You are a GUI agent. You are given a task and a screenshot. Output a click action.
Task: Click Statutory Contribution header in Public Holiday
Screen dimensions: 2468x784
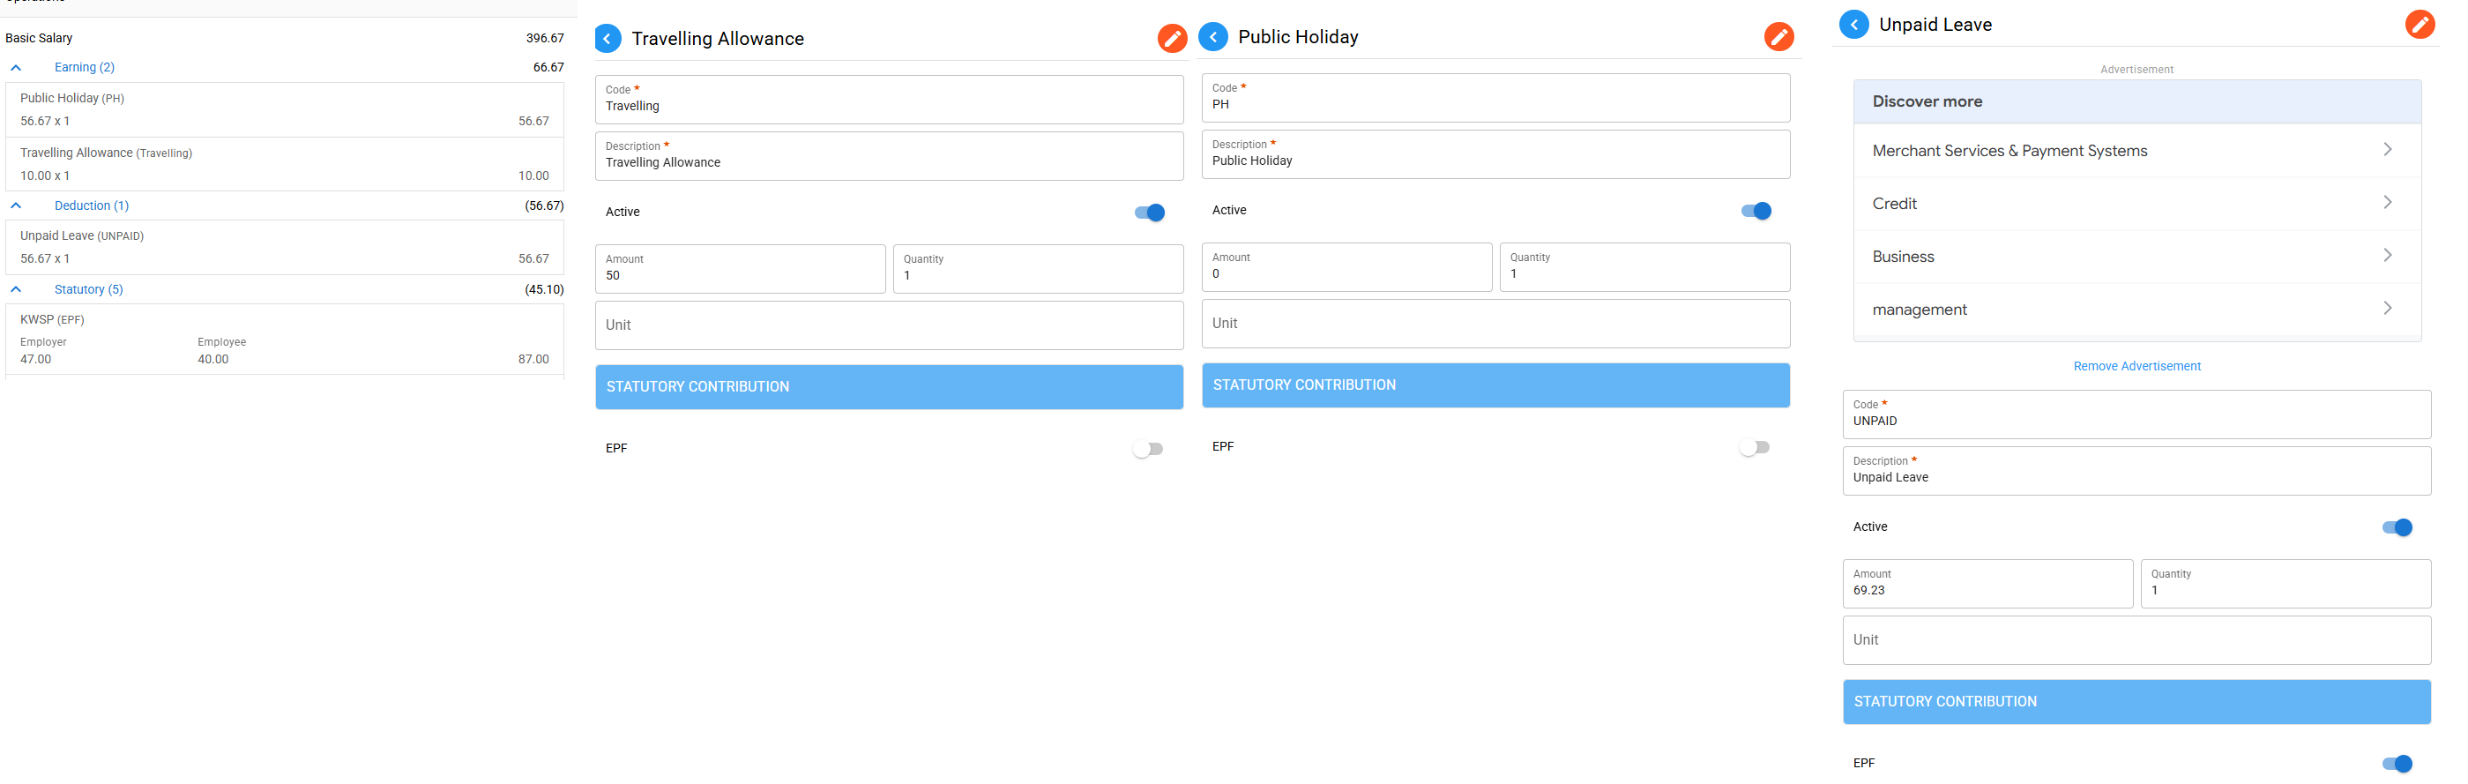1495,385
